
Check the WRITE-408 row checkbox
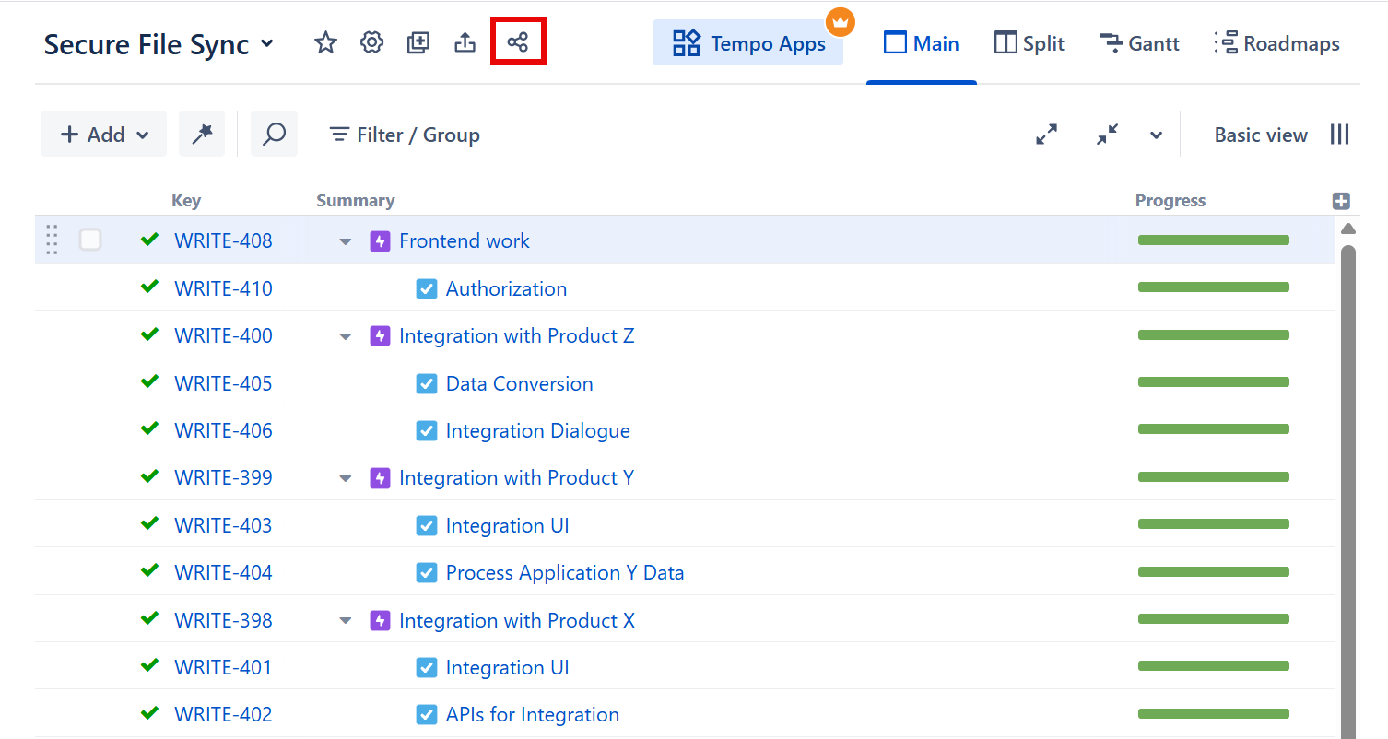coord(90,240)
